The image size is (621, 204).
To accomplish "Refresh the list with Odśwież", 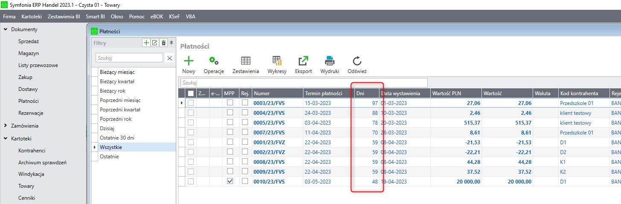I will [x=357, y=61].
